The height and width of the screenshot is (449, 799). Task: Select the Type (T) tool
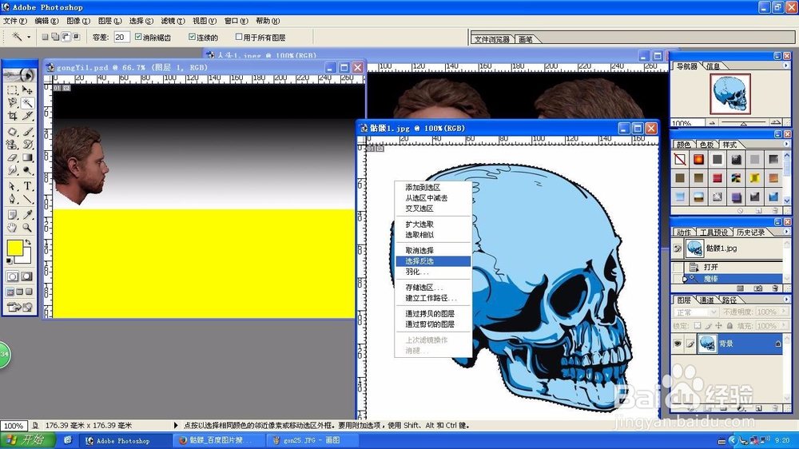tap(27, 186)
